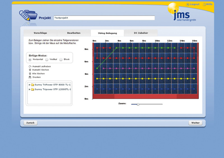Click the Hilfe question mark icon
224x158 pixels.
coord(204,4)
